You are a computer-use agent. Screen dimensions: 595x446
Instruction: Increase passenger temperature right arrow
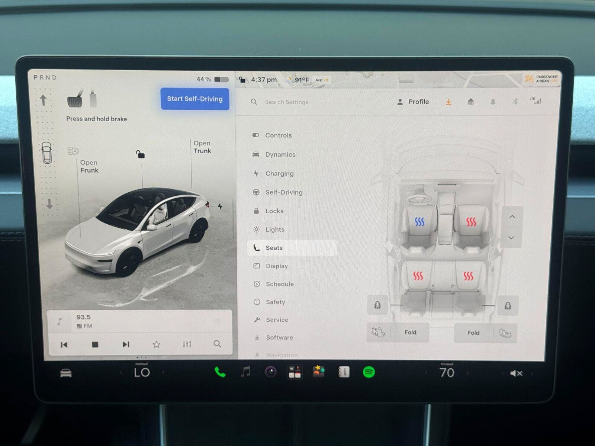(x=468, y=372)
